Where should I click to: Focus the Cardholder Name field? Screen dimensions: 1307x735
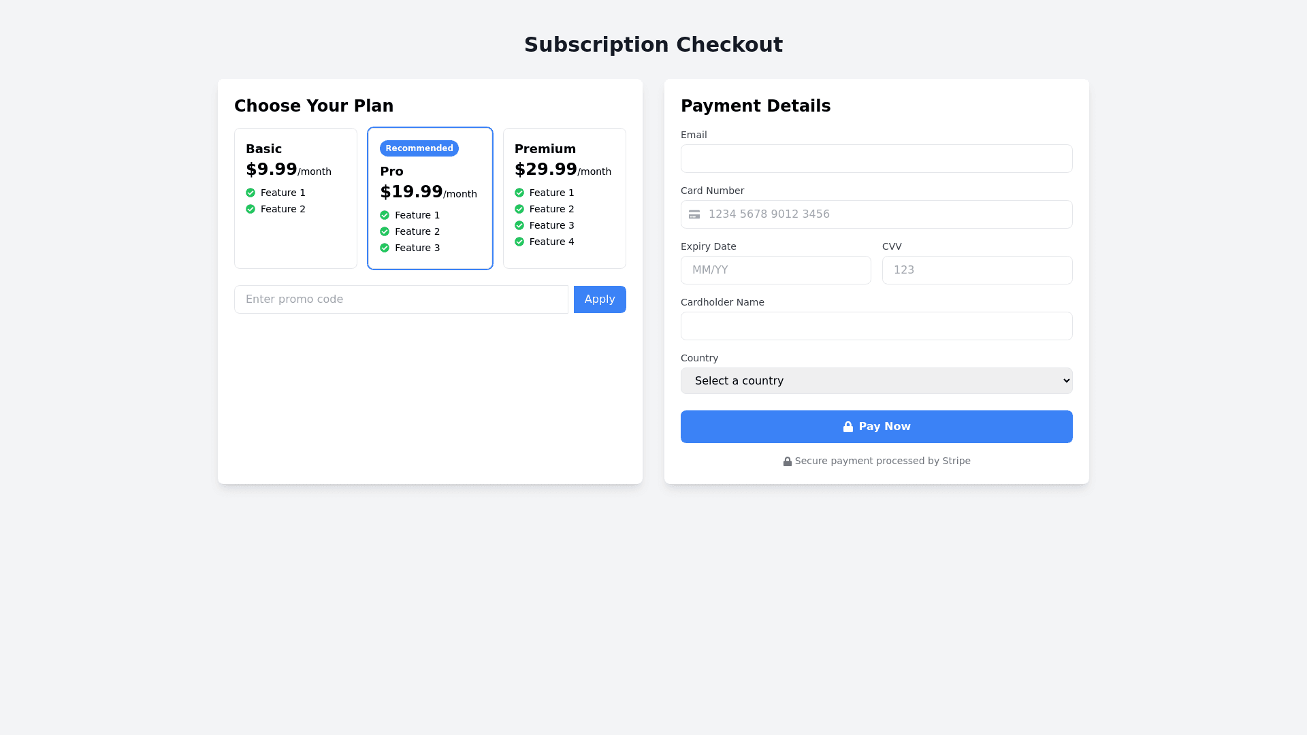876,326
